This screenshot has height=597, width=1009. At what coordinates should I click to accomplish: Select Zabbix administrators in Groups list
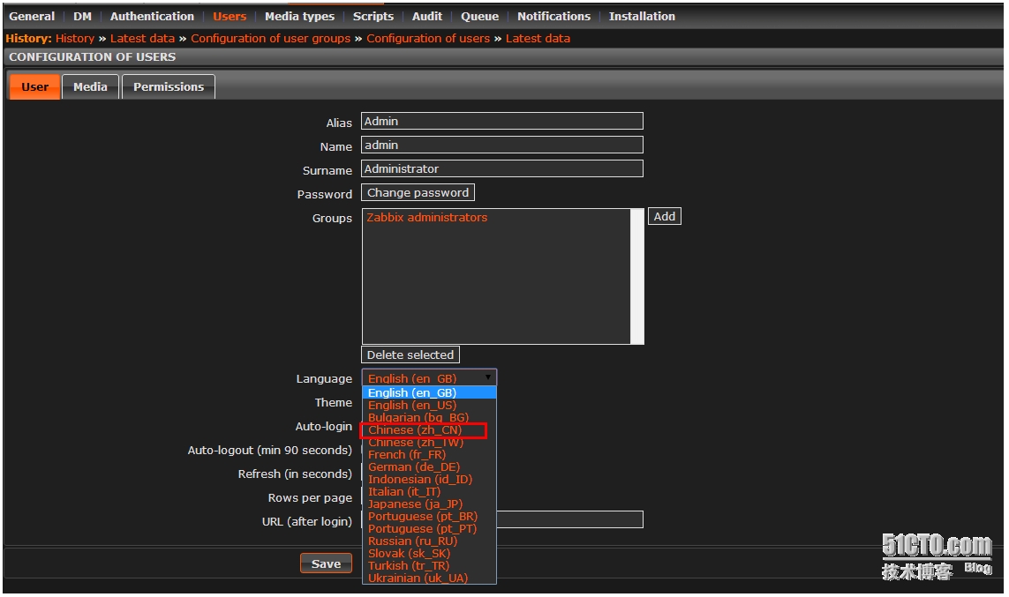pos(426,217)
